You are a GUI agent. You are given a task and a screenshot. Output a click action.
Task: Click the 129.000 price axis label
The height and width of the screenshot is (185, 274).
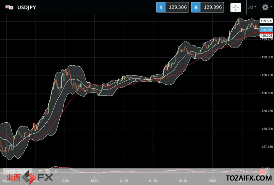[x=267, y=57]
